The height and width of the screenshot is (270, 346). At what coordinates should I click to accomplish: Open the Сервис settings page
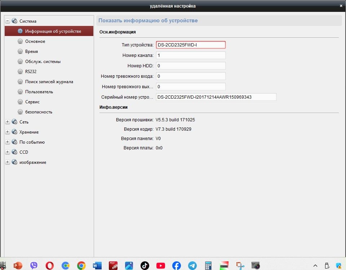(32, 102)
